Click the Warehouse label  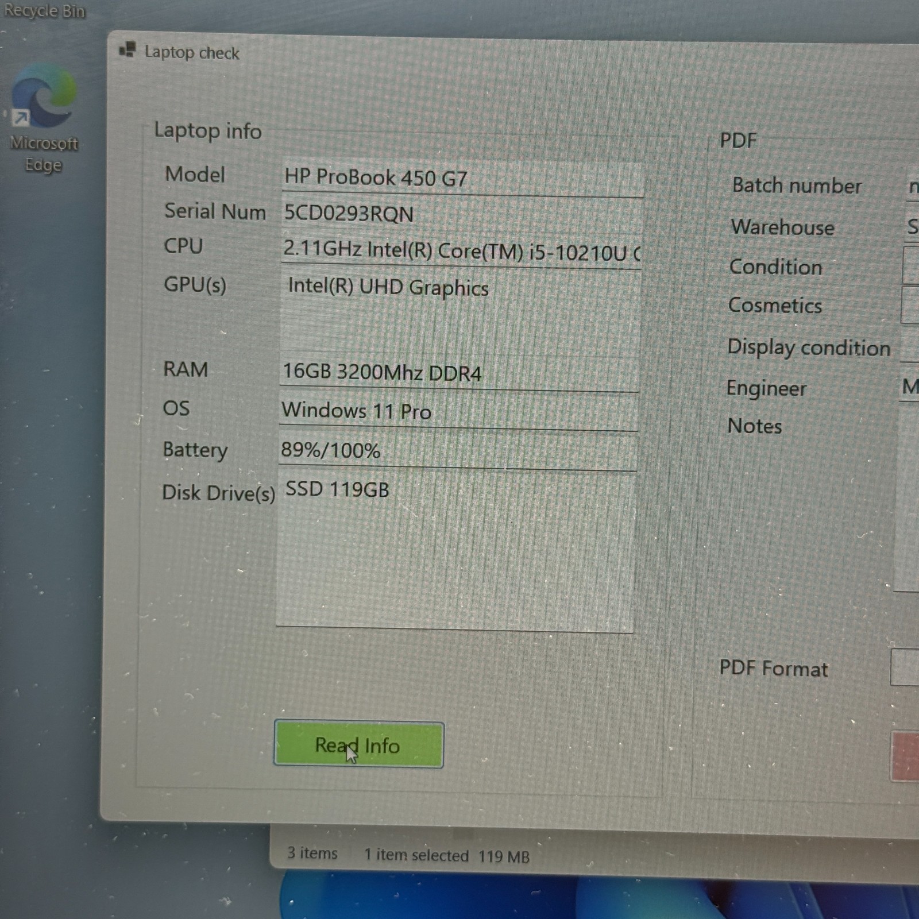782,227
